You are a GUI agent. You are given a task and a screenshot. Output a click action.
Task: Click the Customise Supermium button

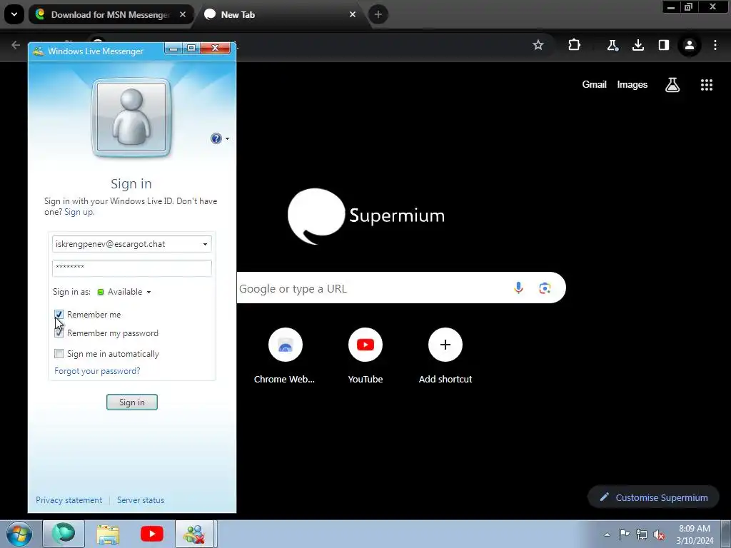pyautogui.click(x=653, y=497)
